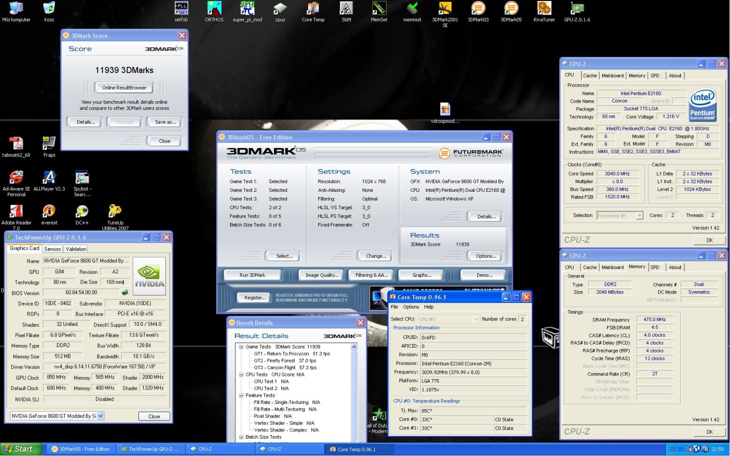Open the memtest desktop icon

412,12
